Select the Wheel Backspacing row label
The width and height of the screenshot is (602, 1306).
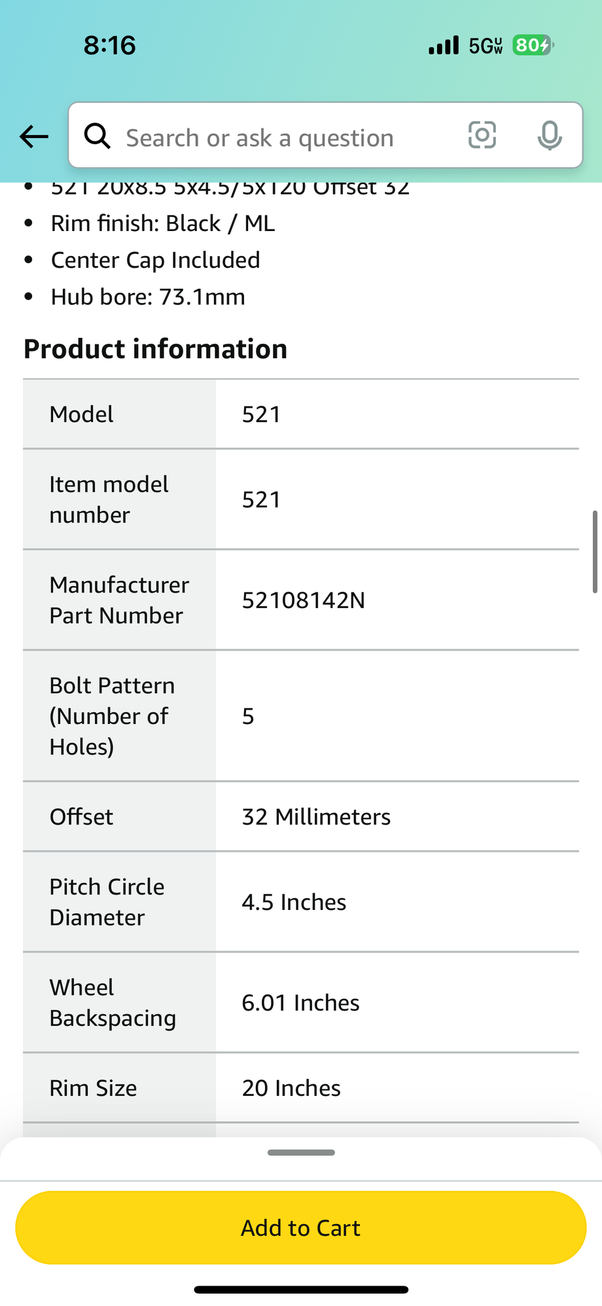click(113, 1002)
